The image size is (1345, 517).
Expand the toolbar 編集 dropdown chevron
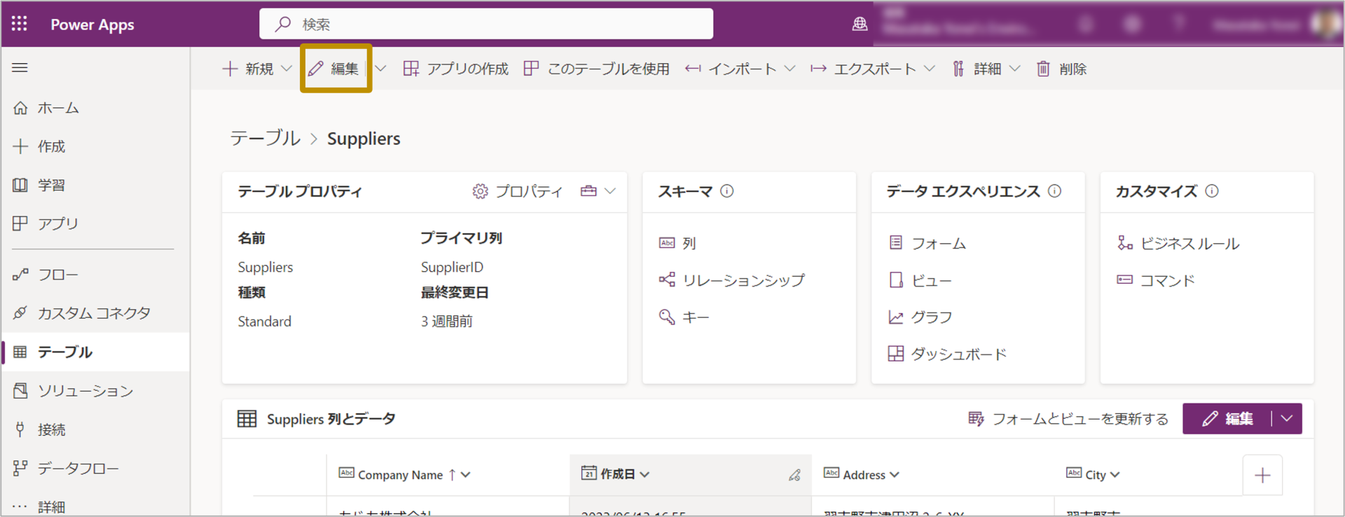click(x=380, y=69)
